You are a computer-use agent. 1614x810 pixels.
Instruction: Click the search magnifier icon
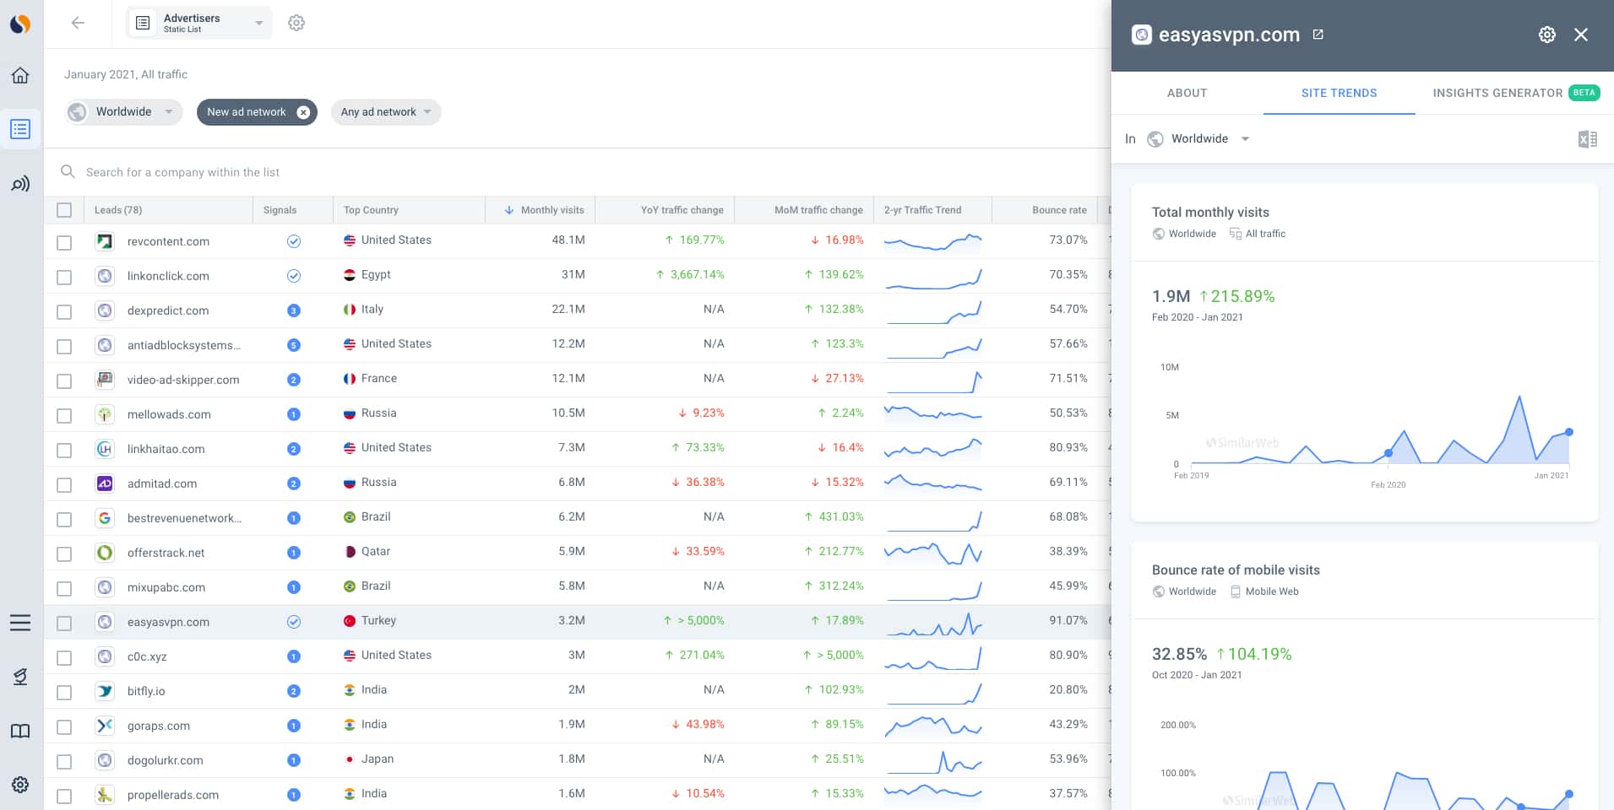click(x=68, y=171)
